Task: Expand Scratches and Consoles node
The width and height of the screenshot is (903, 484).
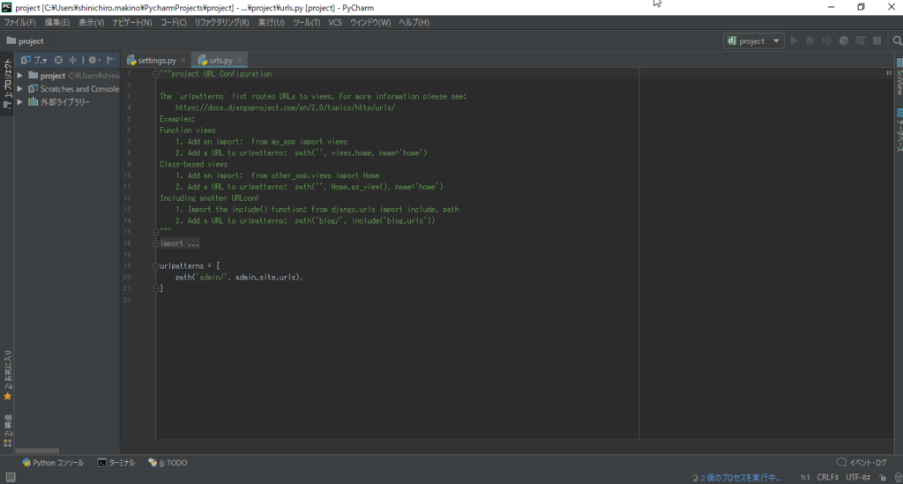Action: (20, 89)
